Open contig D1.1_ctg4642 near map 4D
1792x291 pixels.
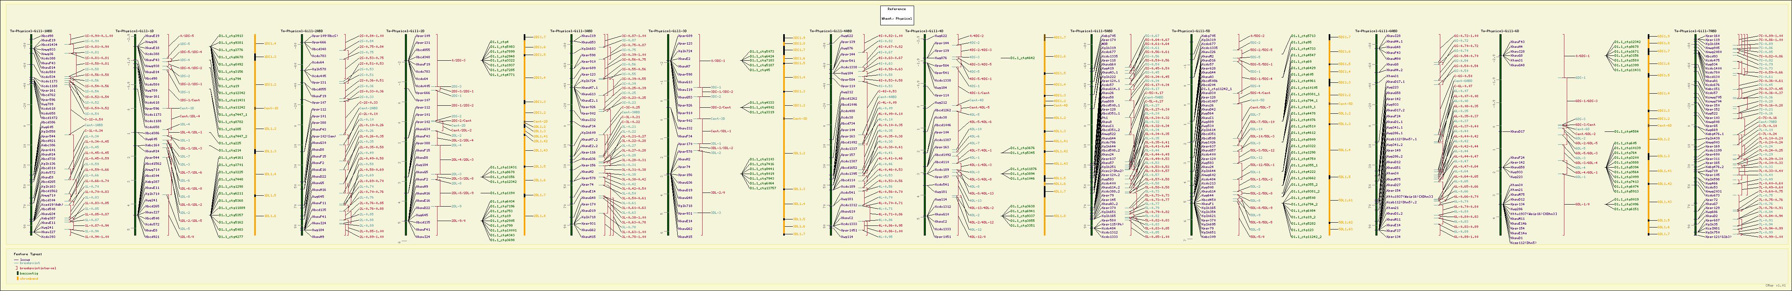tap(1023, 58)
